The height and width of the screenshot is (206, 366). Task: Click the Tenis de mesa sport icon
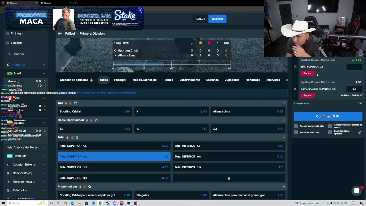tap(8, 182)
